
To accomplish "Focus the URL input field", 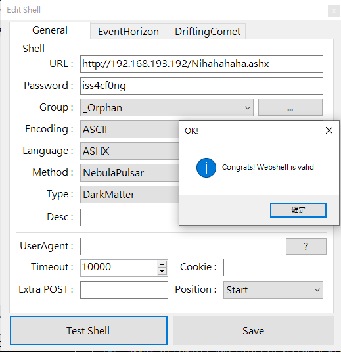I will (202, 64).
